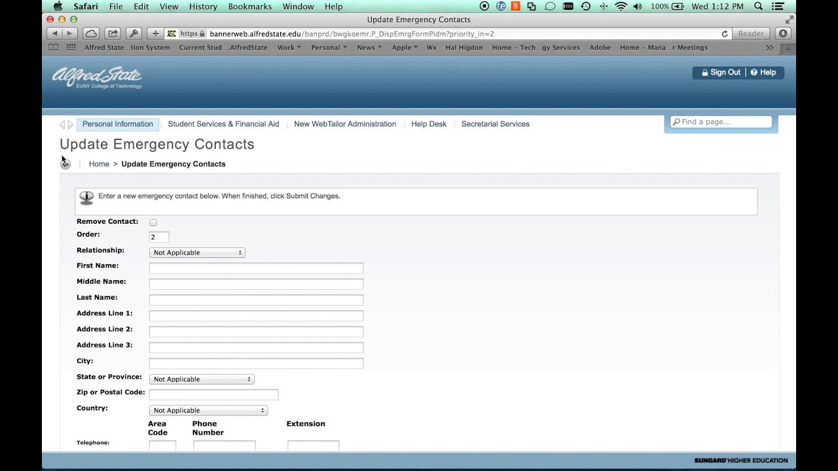Open the Secretarial Services tab
Screen dimensions: 838x471
(x=496, y=124)
